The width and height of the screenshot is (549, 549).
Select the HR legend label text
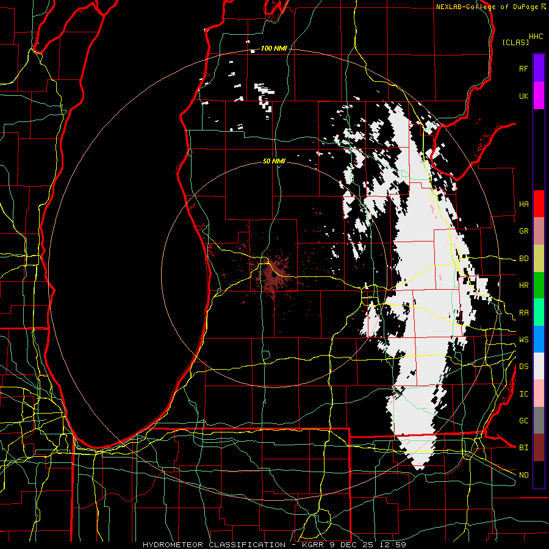[x=523, y=285]
